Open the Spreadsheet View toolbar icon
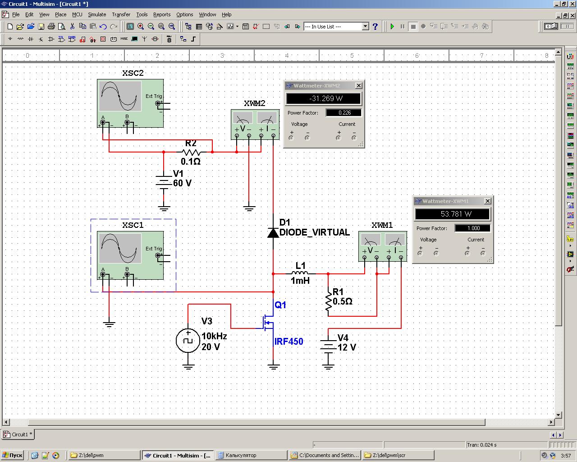Image resolution: width=577 pixels, height=462 pixels. tap(198, 27)
